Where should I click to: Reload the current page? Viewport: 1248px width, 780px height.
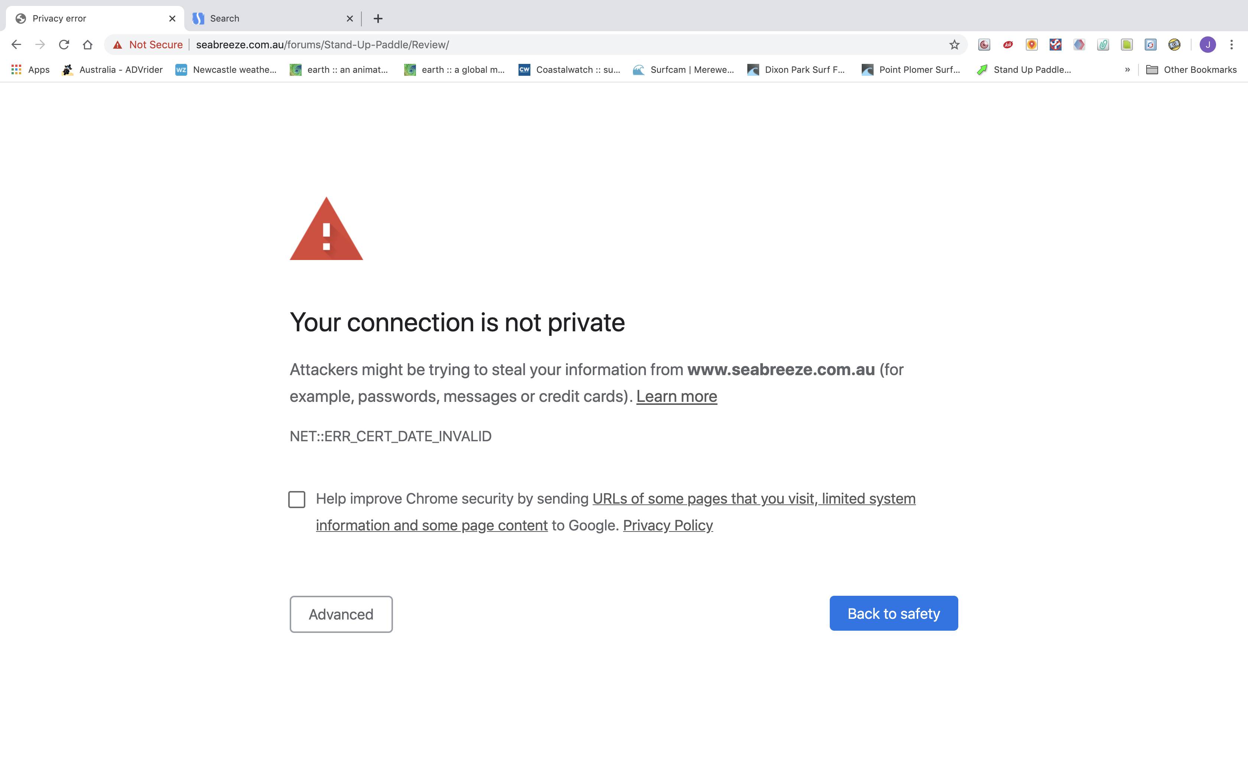[64, 45]
